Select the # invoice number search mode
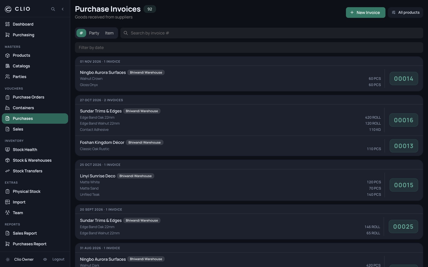This screenshot has width=428, height=267. pyautogui.click(x=81, y=33)
